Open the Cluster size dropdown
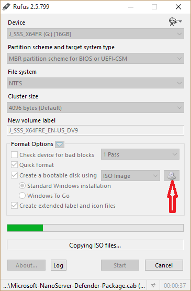Screen dimensions: 191x291 click(95, 108)
